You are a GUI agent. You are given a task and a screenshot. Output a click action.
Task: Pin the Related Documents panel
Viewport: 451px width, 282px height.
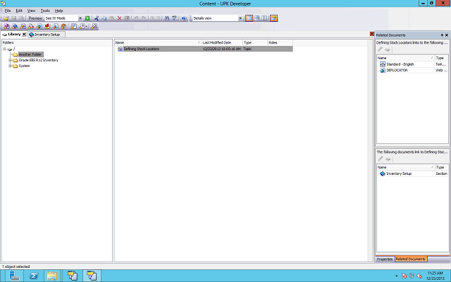click(x=442, y=35)
